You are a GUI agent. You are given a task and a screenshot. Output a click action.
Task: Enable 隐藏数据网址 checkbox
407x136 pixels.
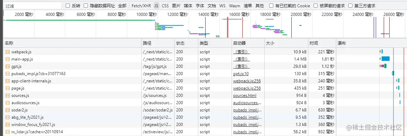click(x=86, y=6)
